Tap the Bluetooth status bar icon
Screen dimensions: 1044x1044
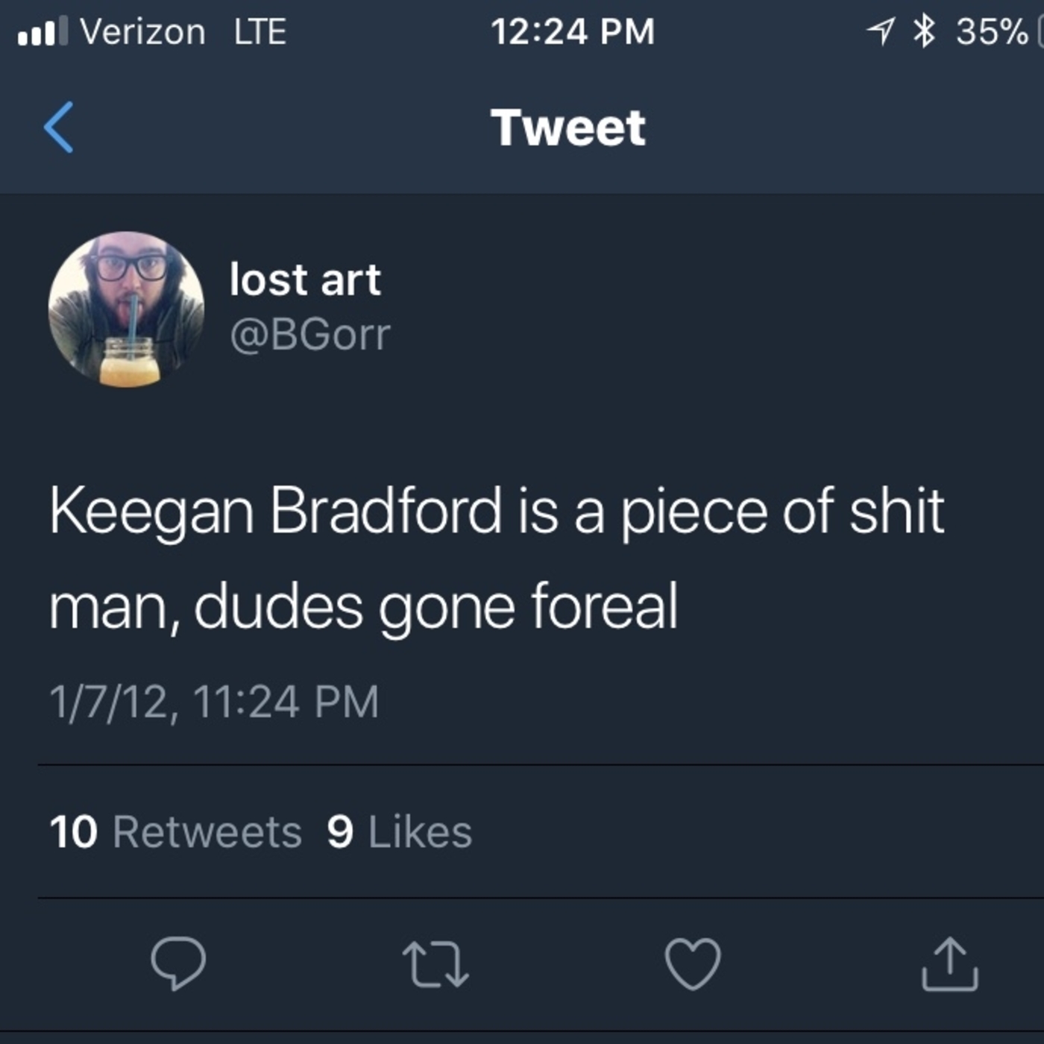pyautogui.click(x=924, y=31)
